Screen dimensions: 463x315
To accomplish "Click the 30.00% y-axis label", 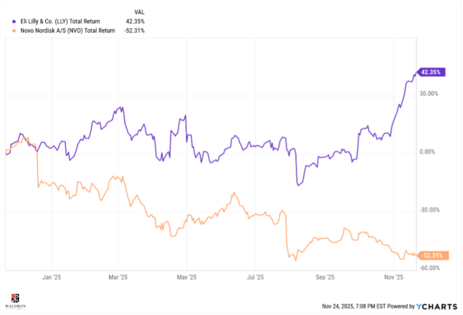I will (x=428, y=94).
